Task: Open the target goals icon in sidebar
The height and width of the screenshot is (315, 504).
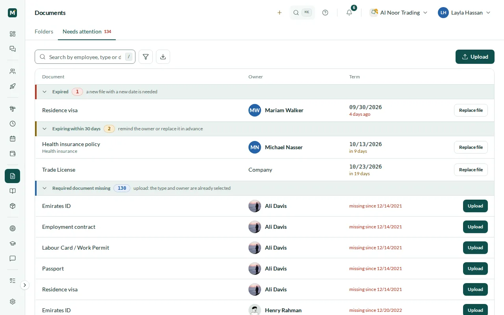Action: (13, 228)
